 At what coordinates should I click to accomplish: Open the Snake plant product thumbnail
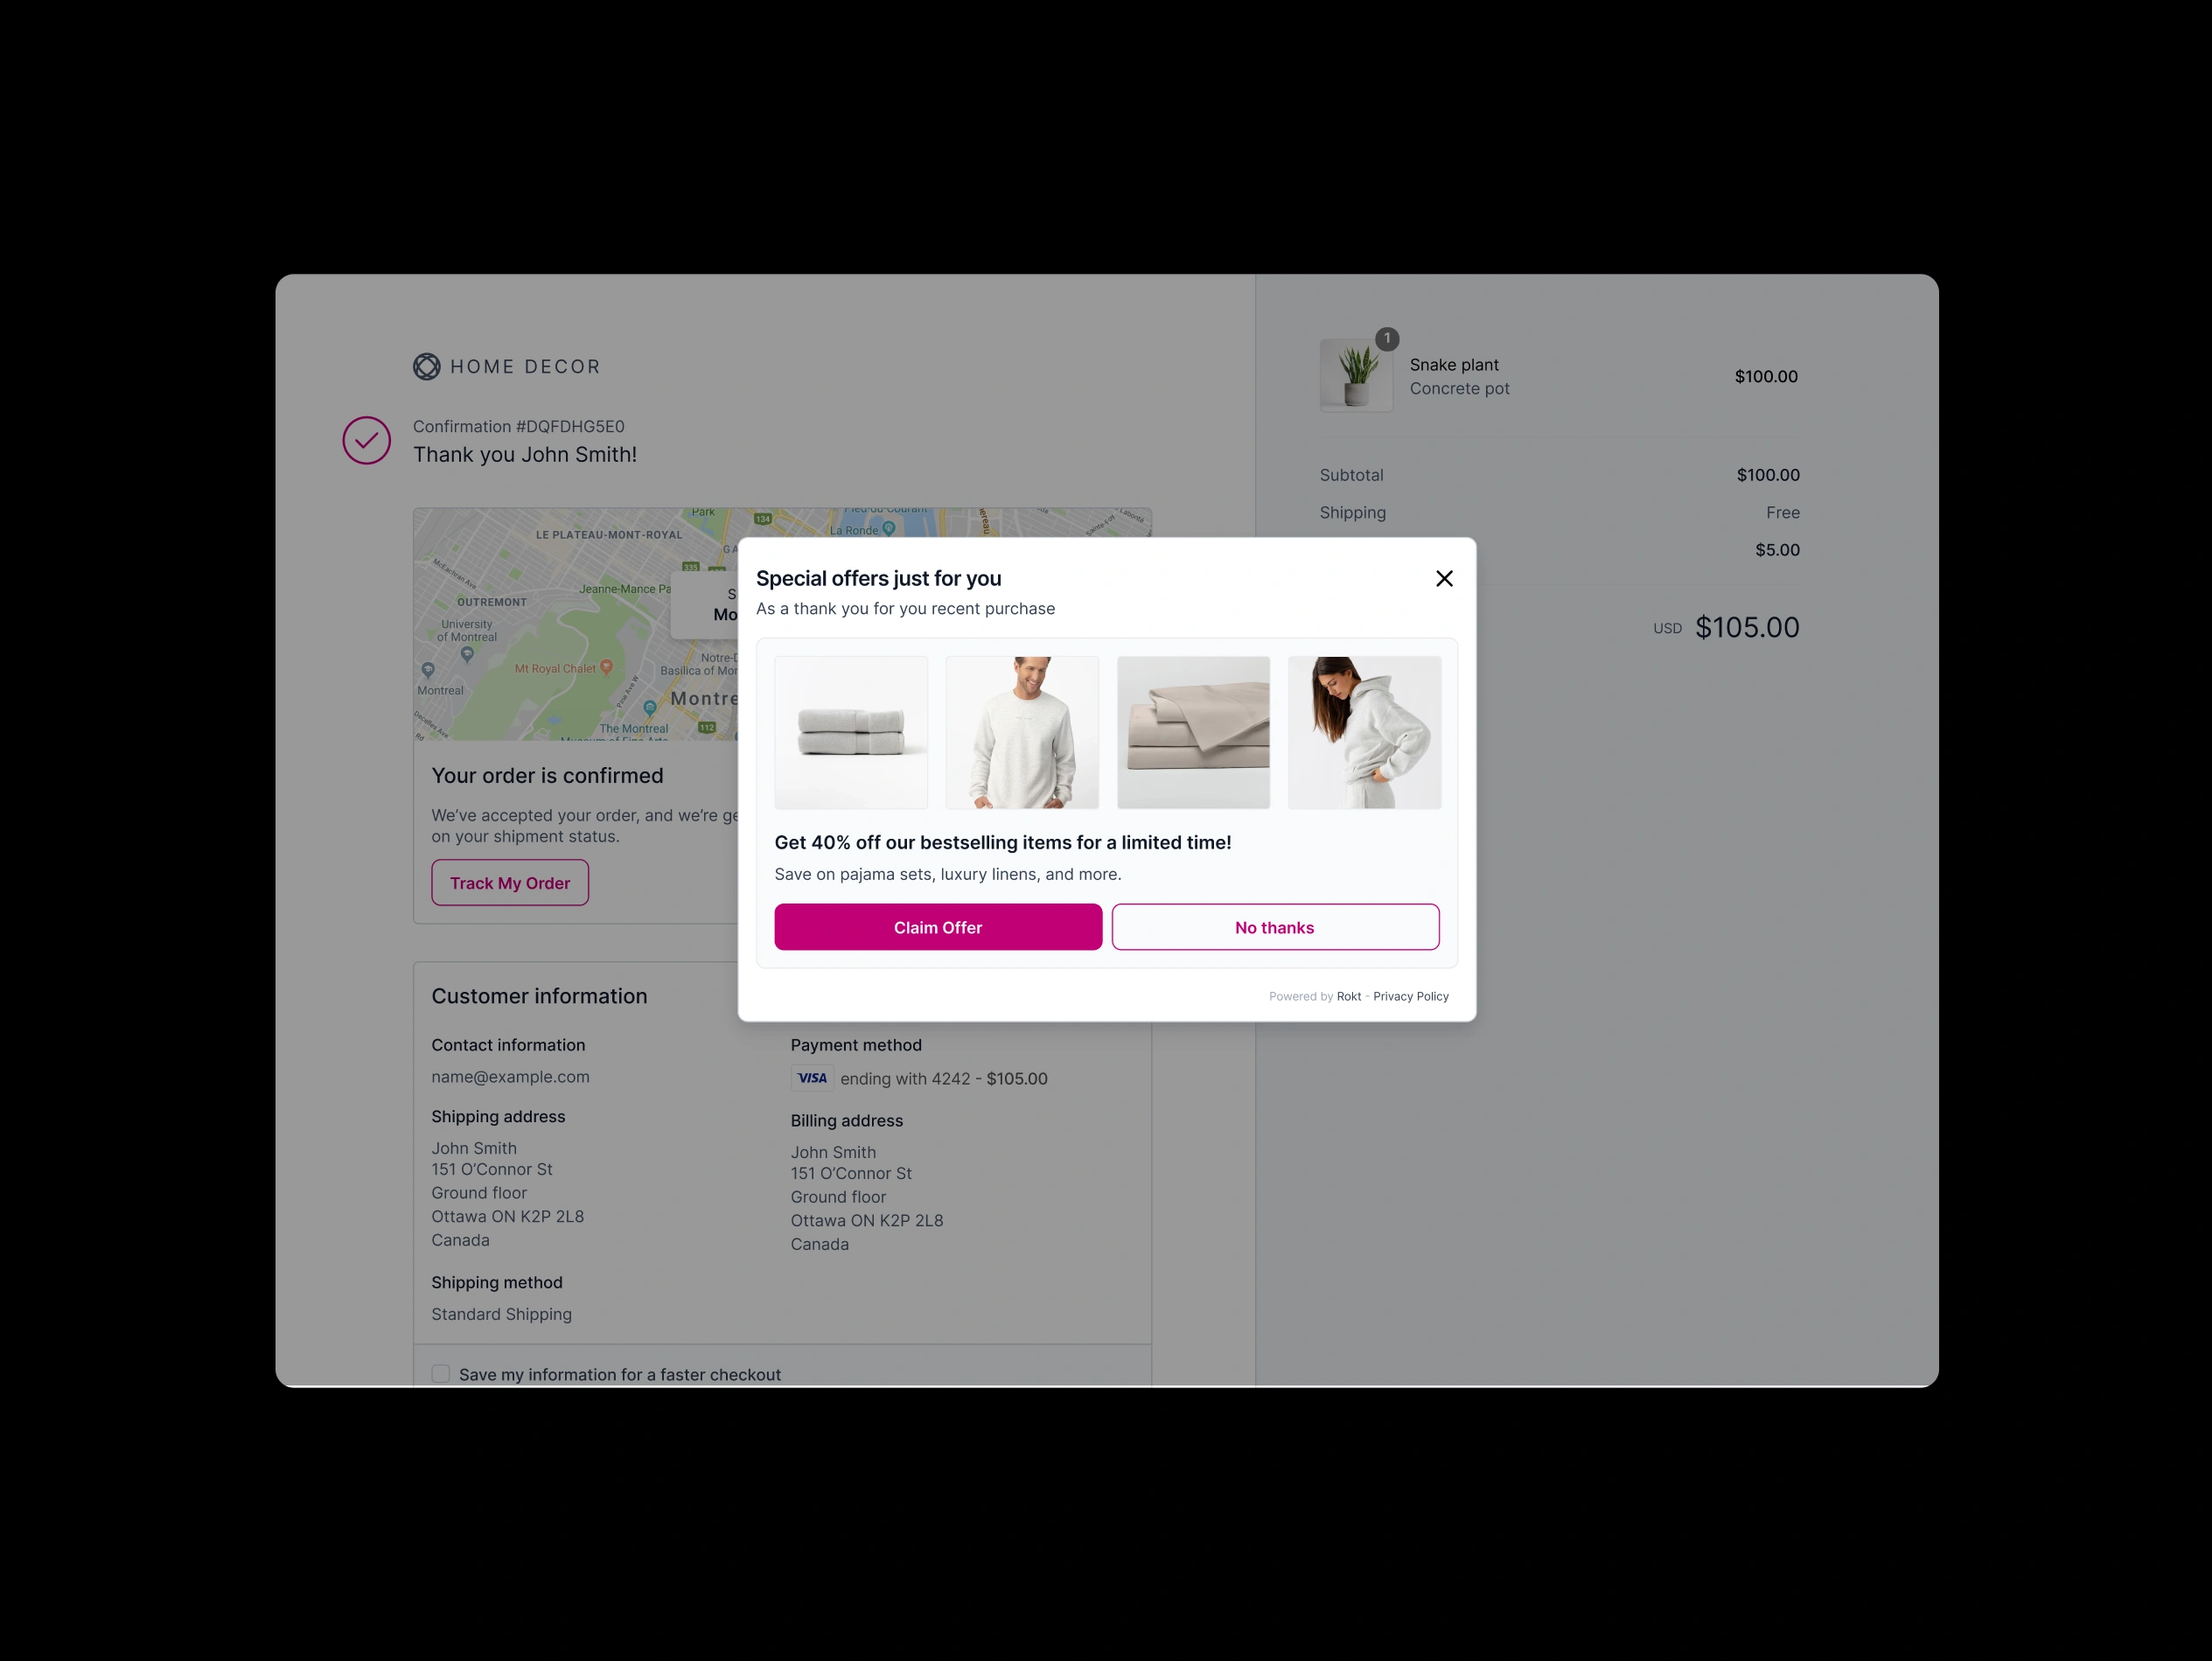[x=1356, y=375]
